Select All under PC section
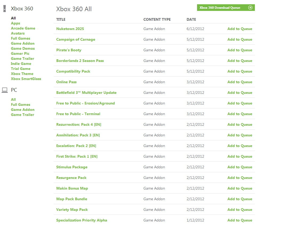The width and height of the screenshot is (281, 230). tap(13, 99)
